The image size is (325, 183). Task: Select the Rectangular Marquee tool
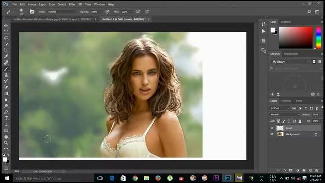pyautogui.click(x=6, y=32)
